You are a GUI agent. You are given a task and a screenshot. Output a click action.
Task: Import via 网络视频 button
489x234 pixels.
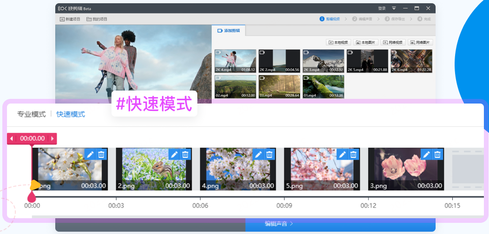(393, 42)
